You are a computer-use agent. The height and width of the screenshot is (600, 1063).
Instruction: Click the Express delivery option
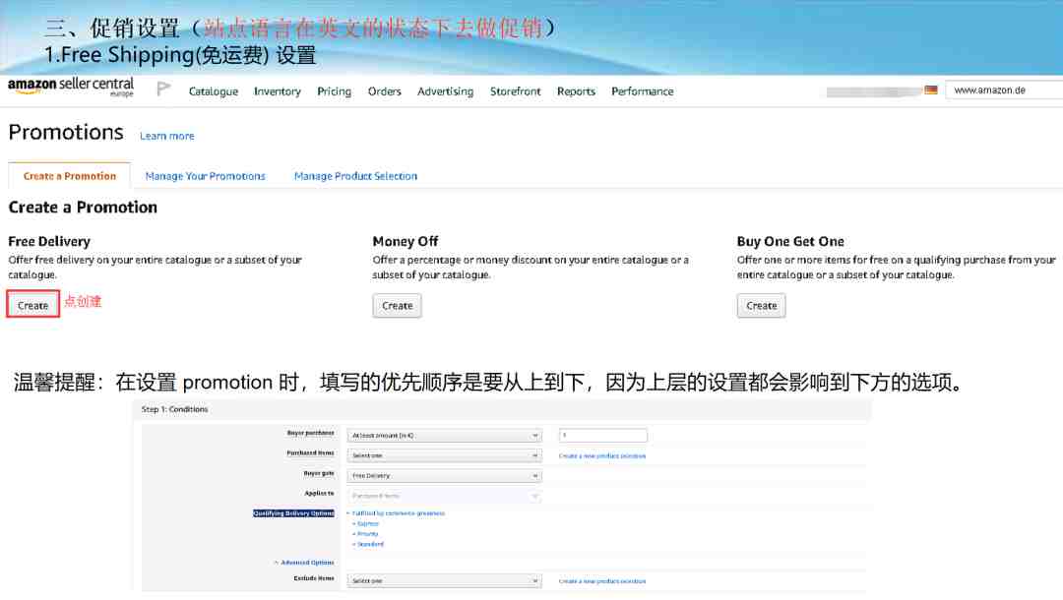(367, 523)
